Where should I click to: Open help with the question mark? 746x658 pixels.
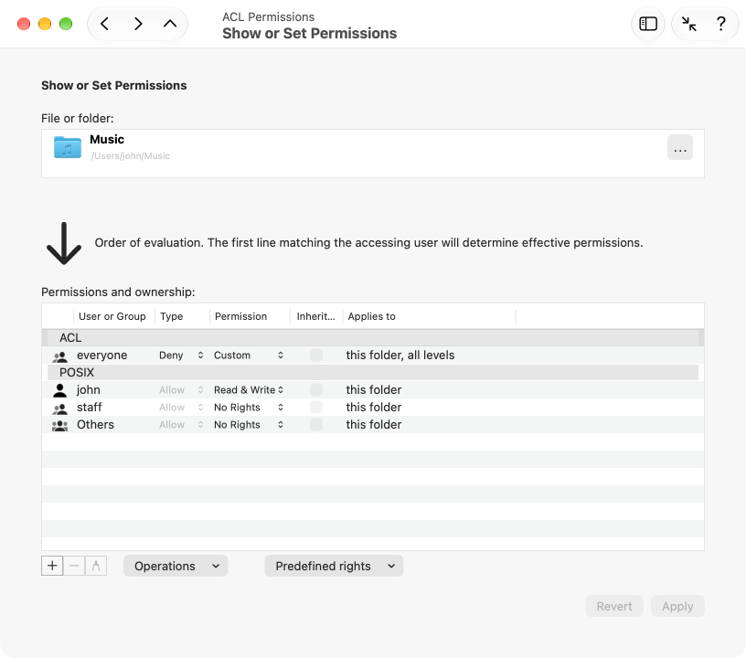[x=720, y=24]
